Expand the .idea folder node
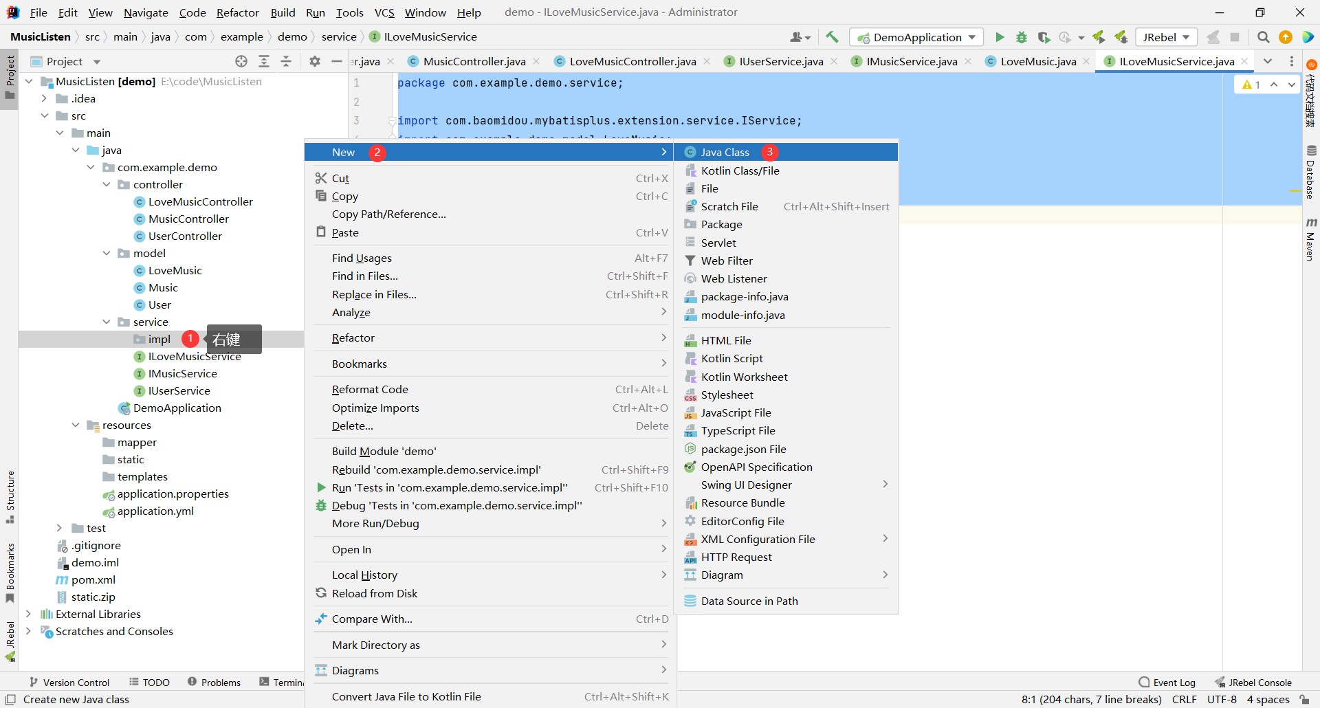This screenshot has height=708, width=1320. point(44,98)
